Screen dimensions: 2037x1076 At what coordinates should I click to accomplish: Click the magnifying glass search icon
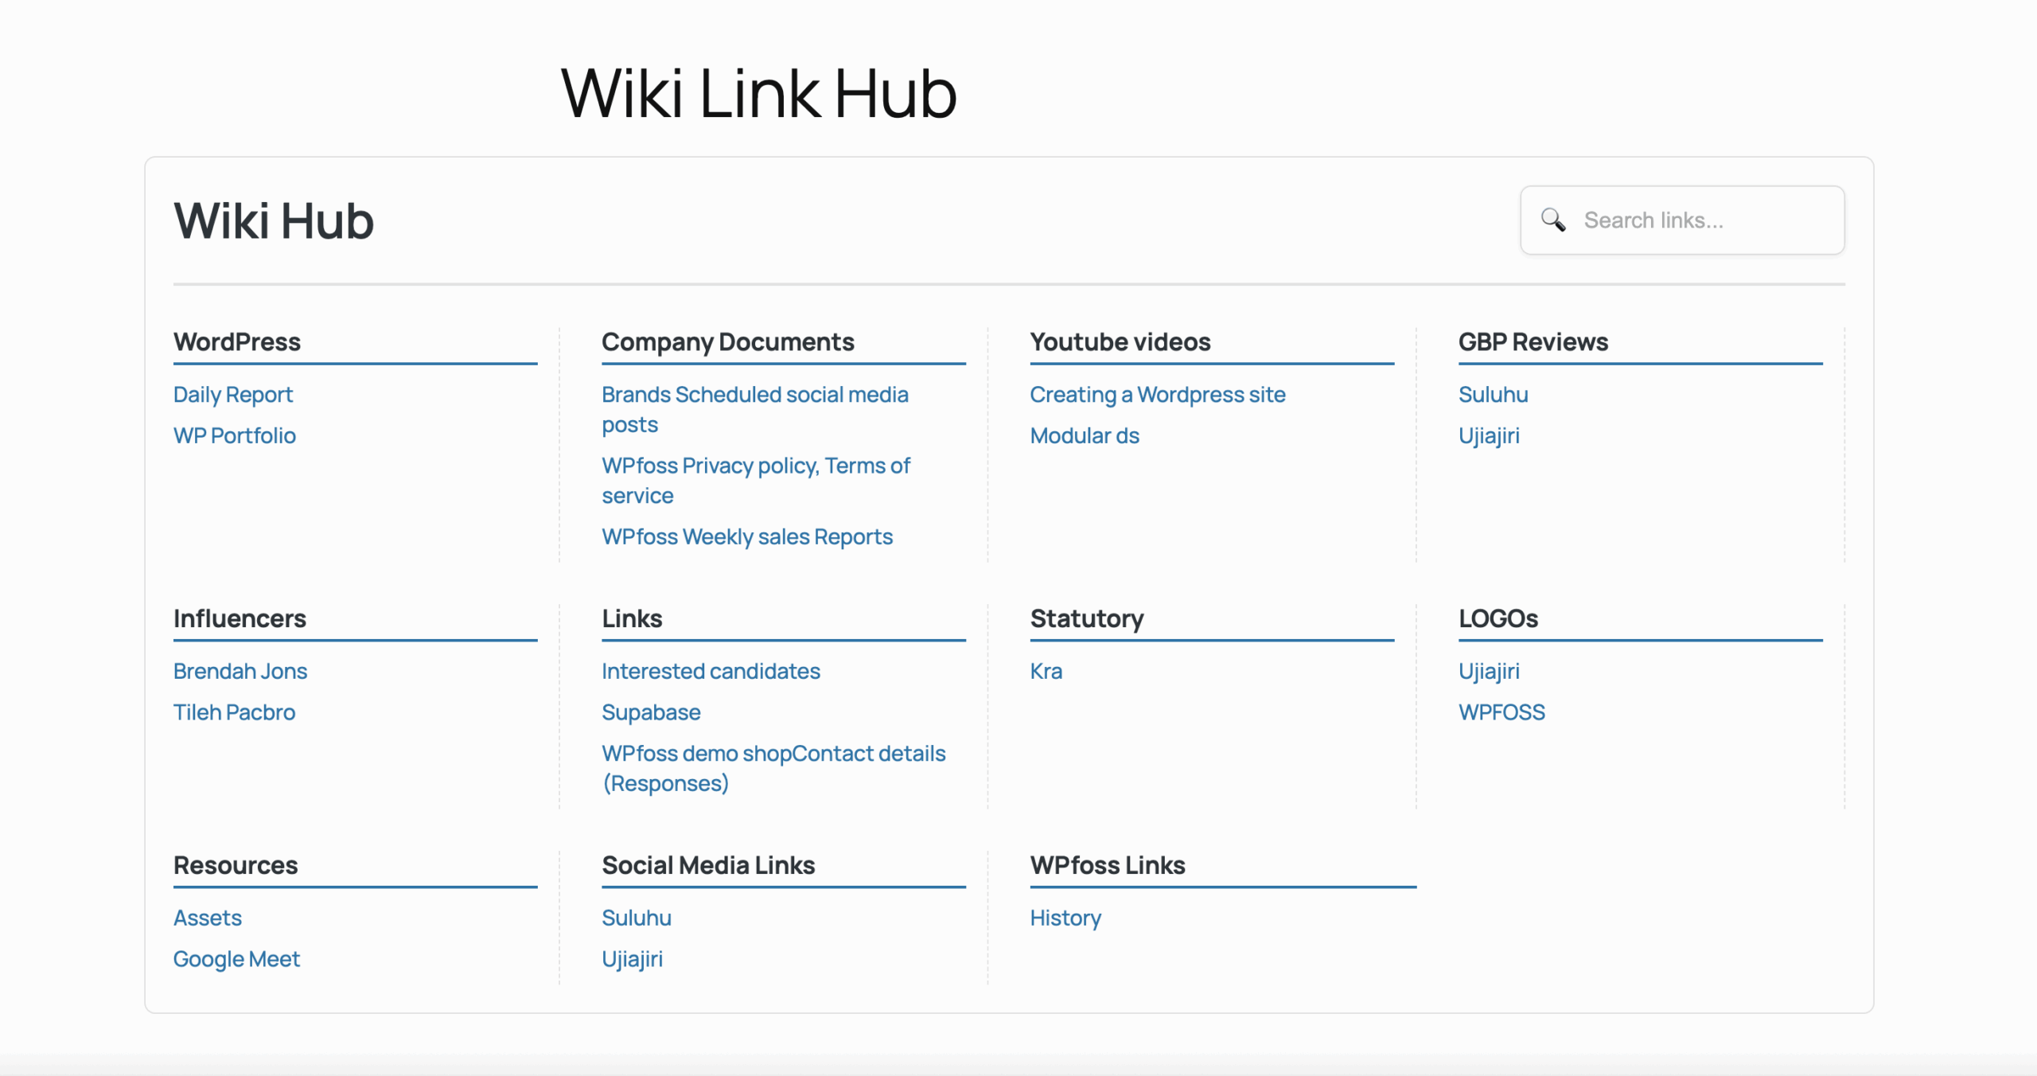pyautogui.click(x=1552, y=220)
